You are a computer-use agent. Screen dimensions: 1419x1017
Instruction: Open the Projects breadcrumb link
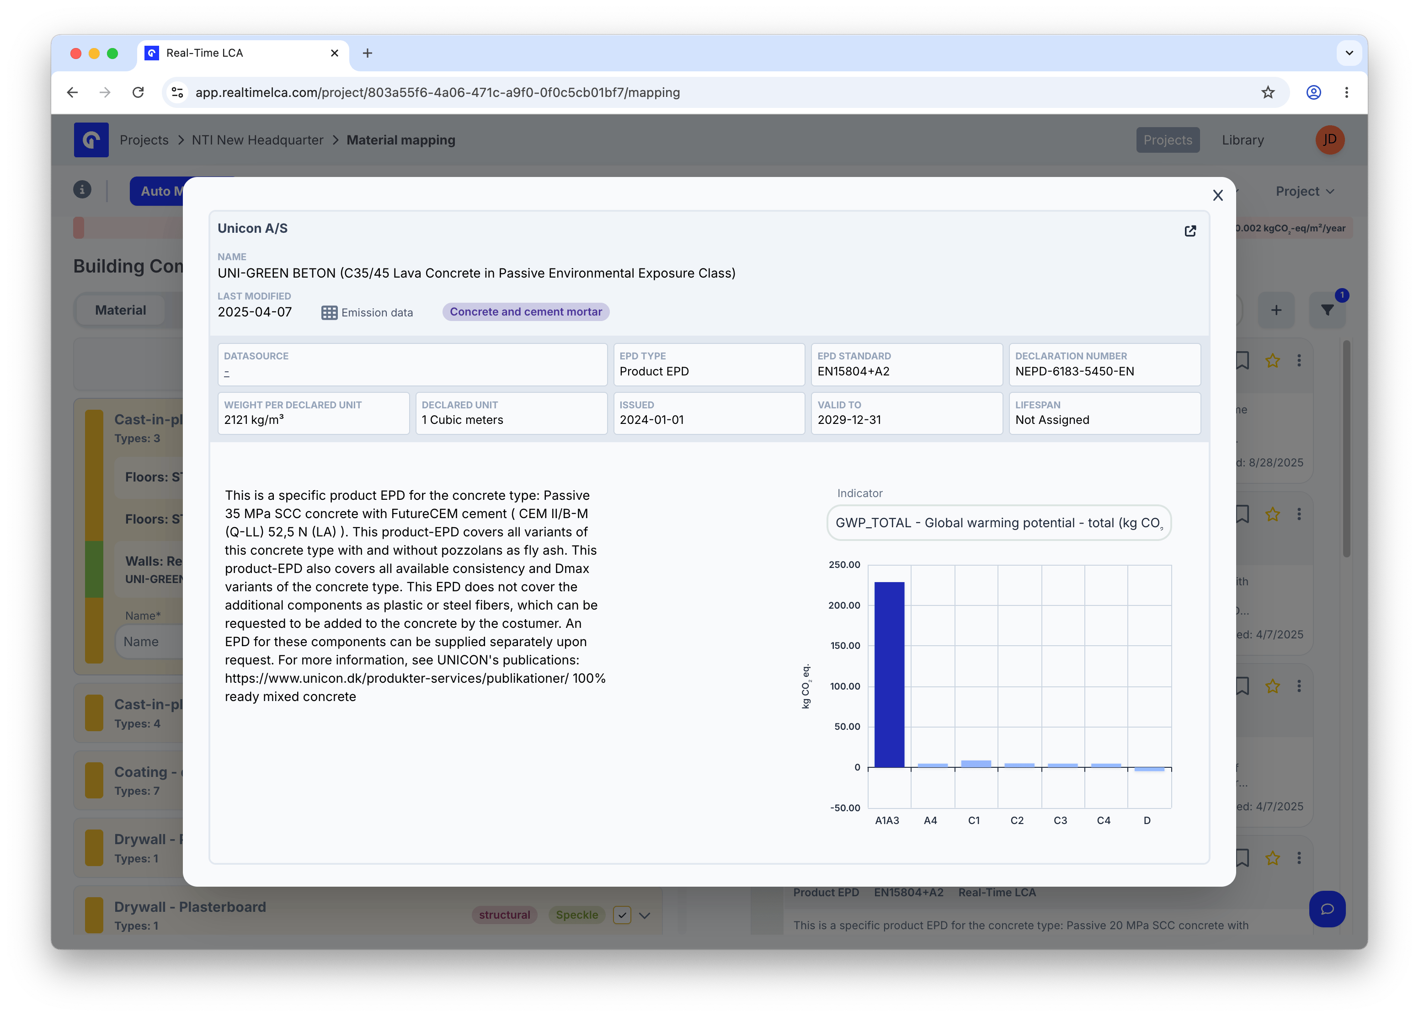coord(144,140)
